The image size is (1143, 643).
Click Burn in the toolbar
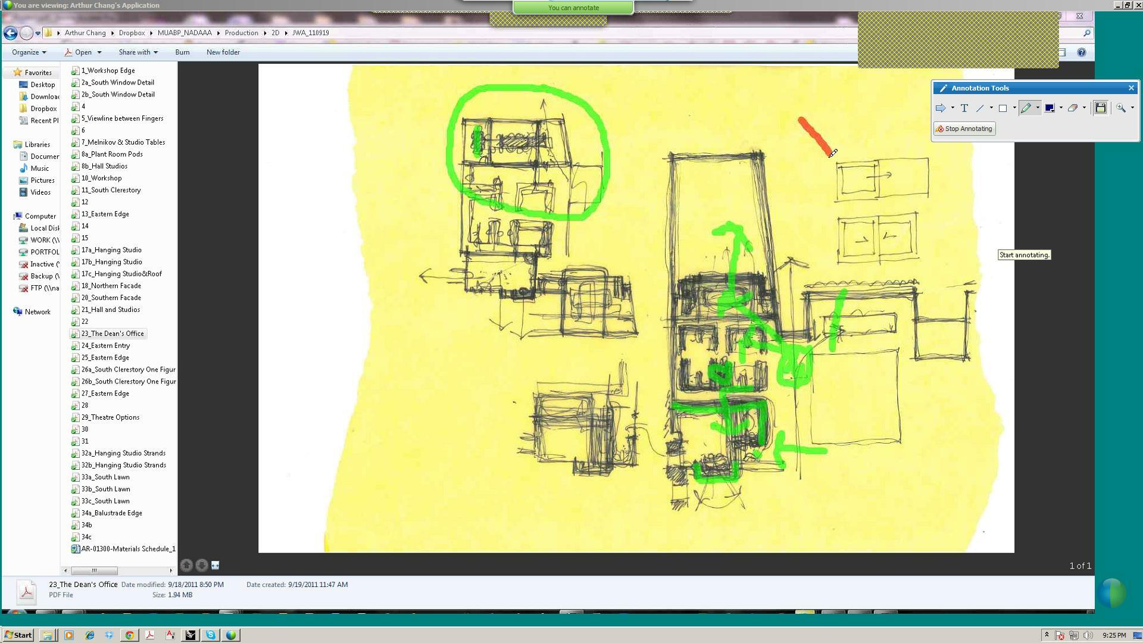point(182,52)
